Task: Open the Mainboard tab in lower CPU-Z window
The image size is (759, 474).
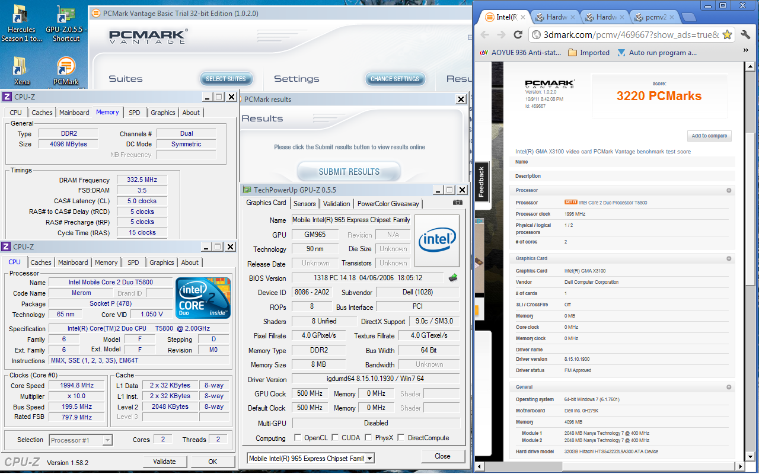Action: pos(73,262)
